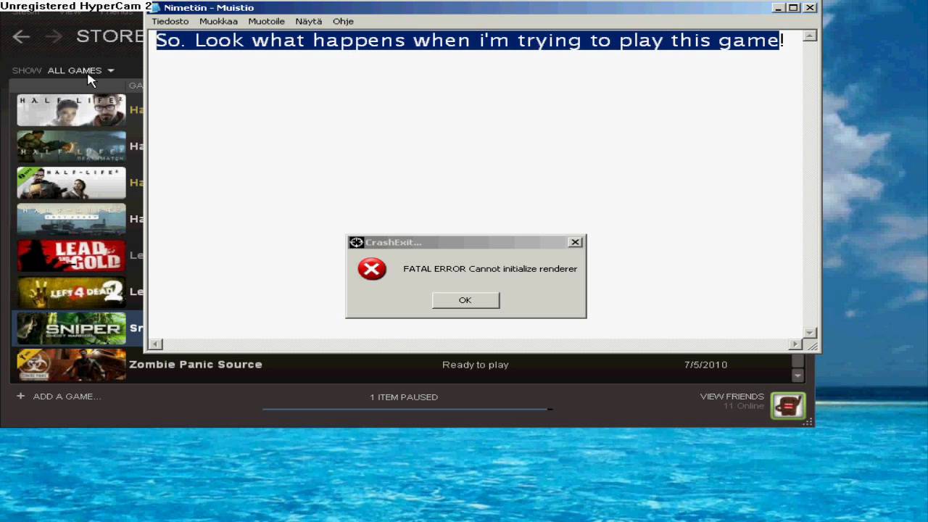This screenshot has width=928, height=522.
Task: Click the CrashExit title bar icon
Action: [x=356, y=242]
